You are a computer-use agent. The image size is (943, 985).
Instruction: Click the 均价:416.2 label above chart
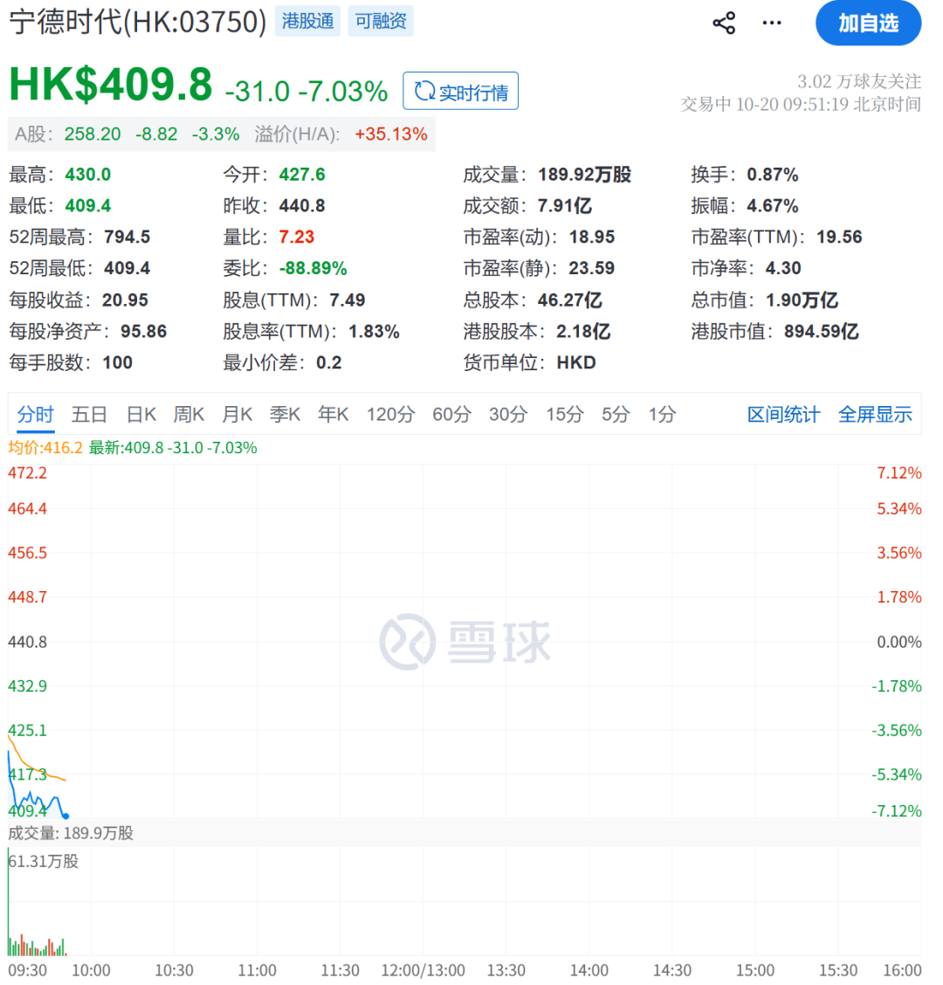[x=45, y=448]
